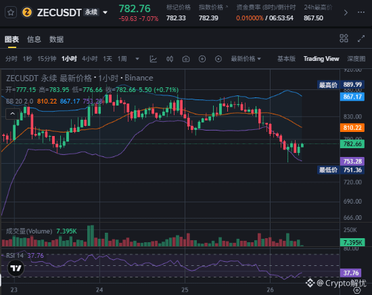This screenshot has width=372, height=295.
Task: Click the 指数价格 782.39 value
Action: pyautogui.click(x=208, y=18)
